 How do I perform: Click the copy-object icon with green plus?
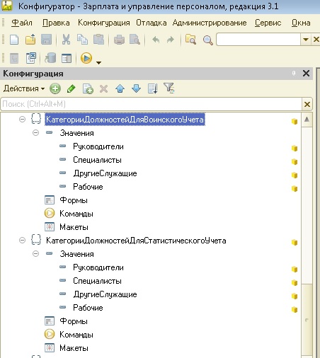point(88,88)
